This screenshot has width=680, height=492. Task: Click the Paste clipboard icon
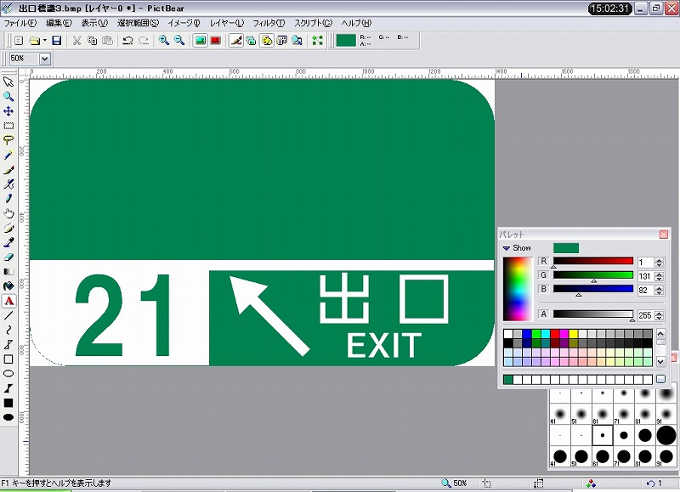107,40
